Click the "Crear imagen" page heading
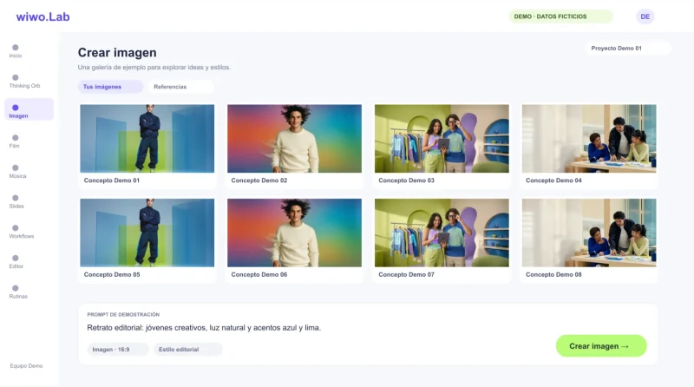The image size is (694, 387). tap(117, 53)
